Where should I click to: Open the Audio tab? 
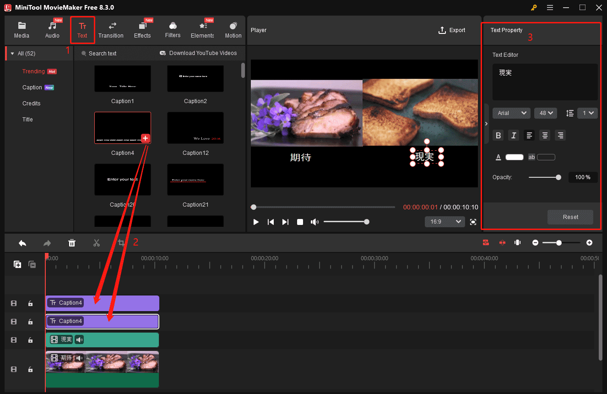pos(52,30)
